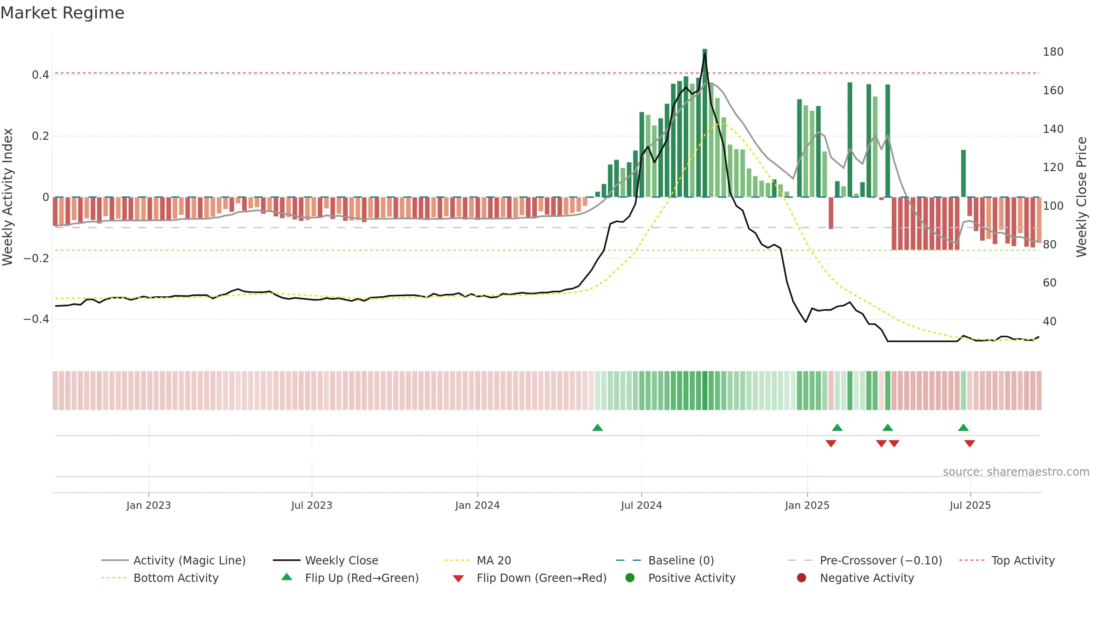Click the −0.2 activity axis tick

pyautogui.click(x=36, y=258)
